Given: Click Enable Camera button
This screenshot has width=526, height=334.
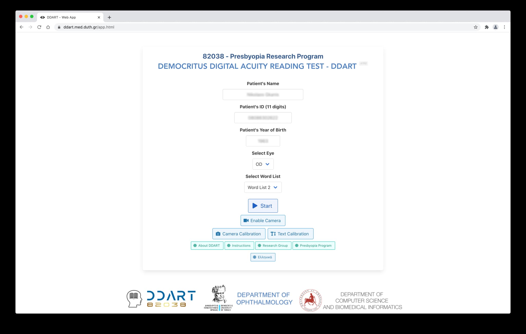Looking at the screenshot, I should pos(263,220).
